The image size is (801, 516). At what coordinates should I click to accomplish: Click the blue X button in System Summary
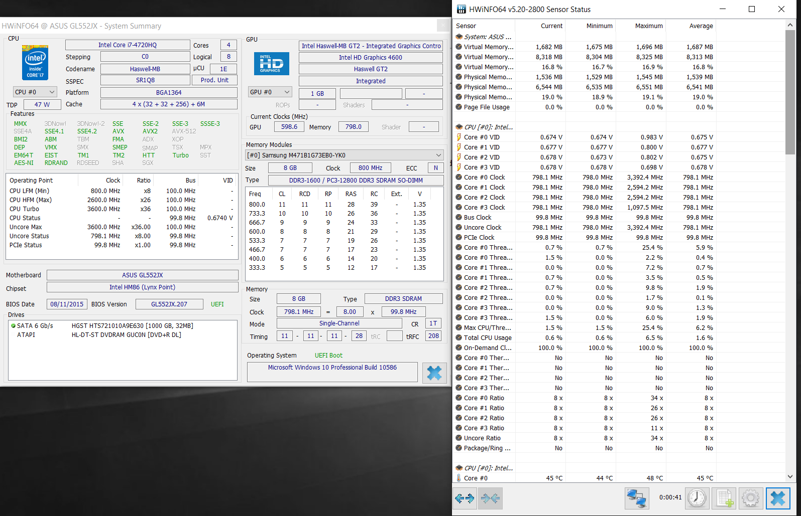(434, 373)
